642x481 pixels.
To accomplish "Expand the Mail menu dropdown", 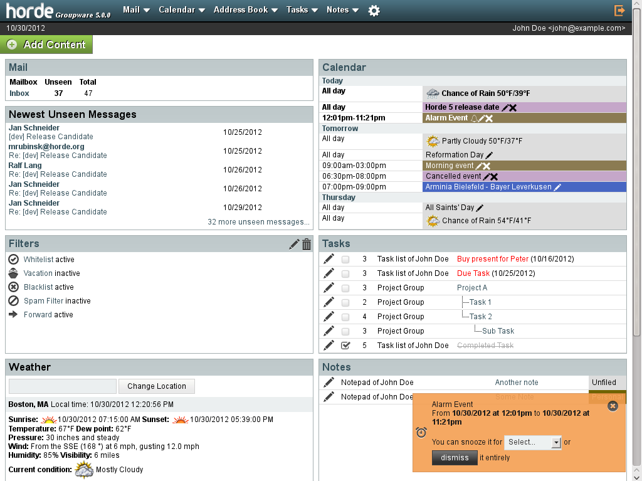I will (x=136, y=10).
